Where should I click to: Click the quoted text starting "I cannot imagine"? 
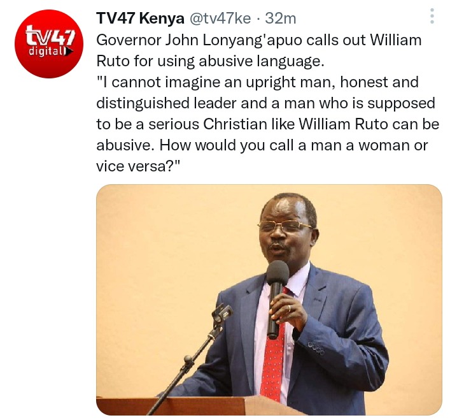coord(267,124)
